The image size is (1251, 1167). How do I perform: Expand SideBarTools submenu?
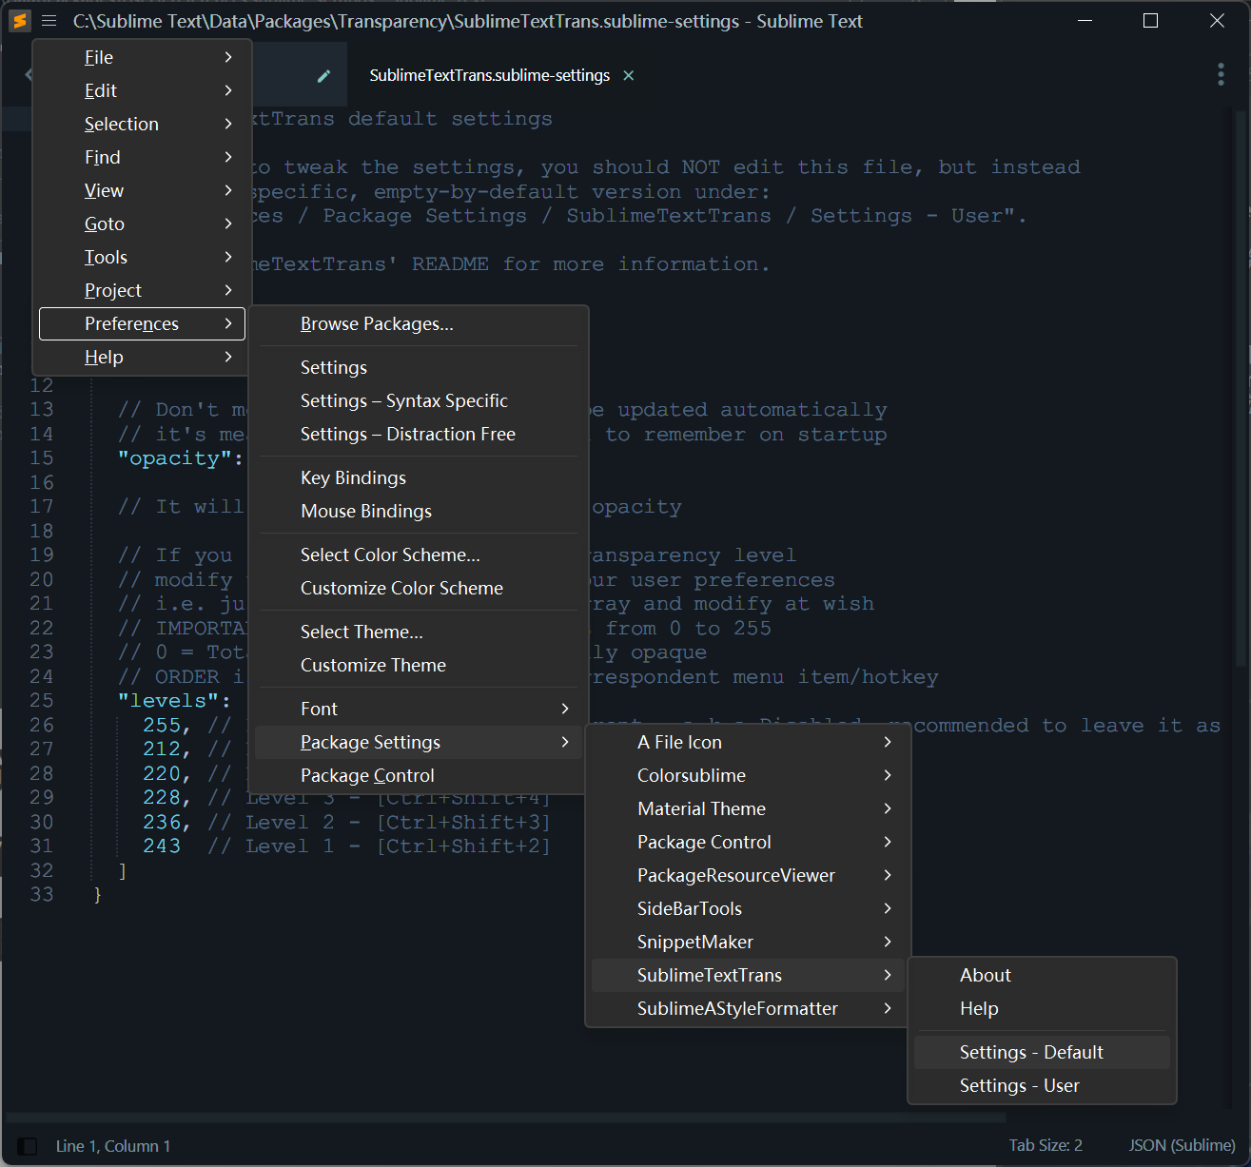[x=748, y=908]
